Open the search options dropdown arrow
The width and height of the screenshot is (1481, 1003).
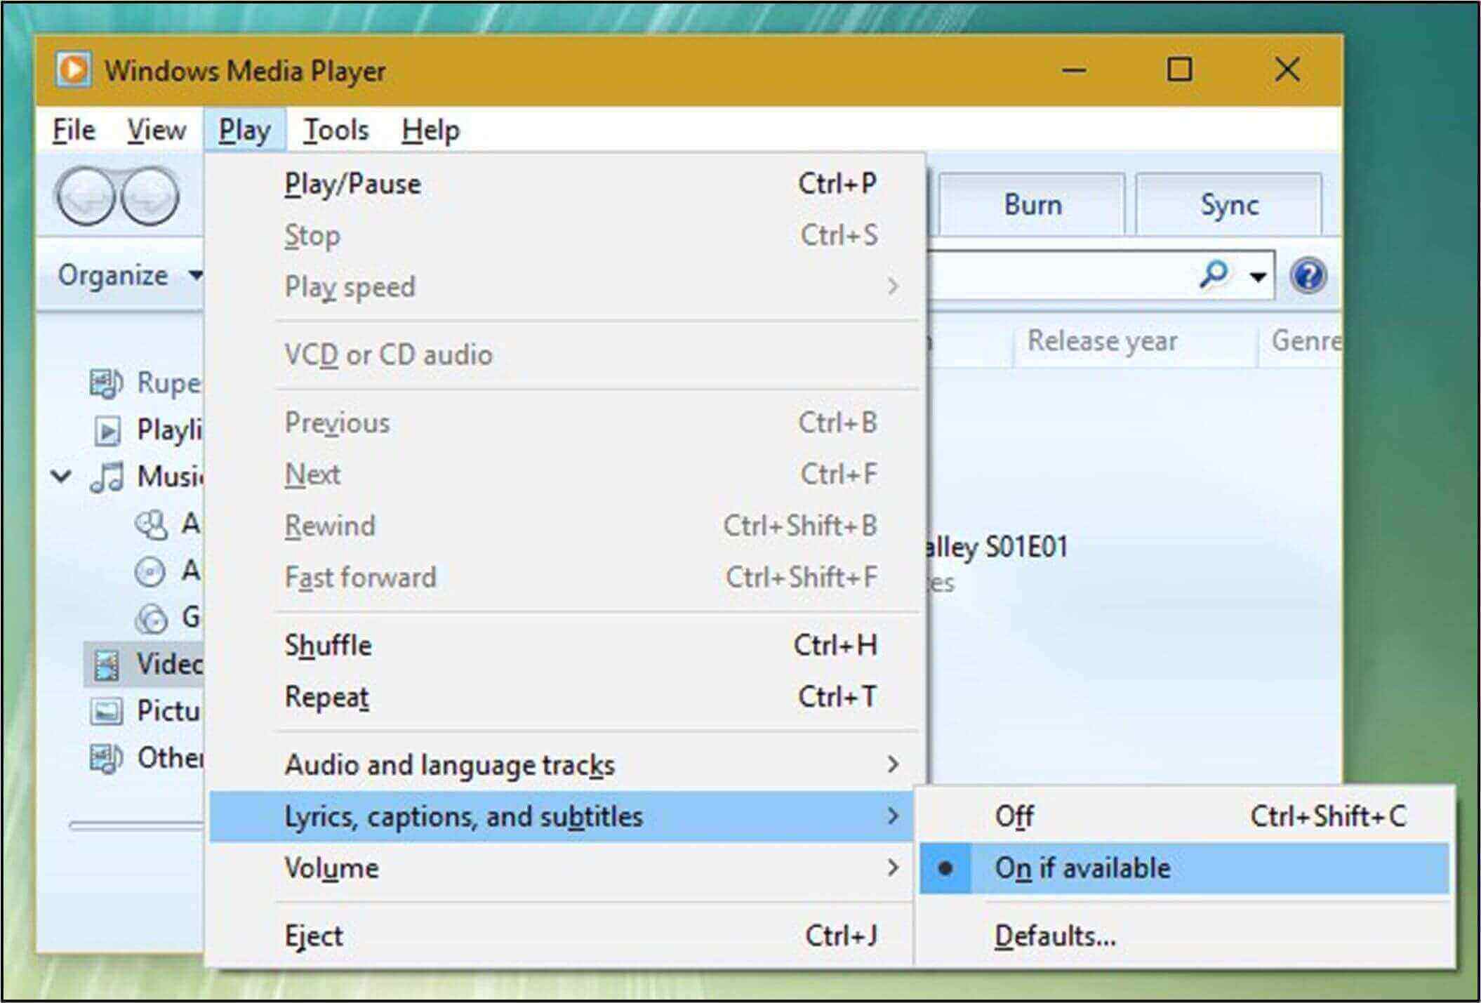point(1258,277)
